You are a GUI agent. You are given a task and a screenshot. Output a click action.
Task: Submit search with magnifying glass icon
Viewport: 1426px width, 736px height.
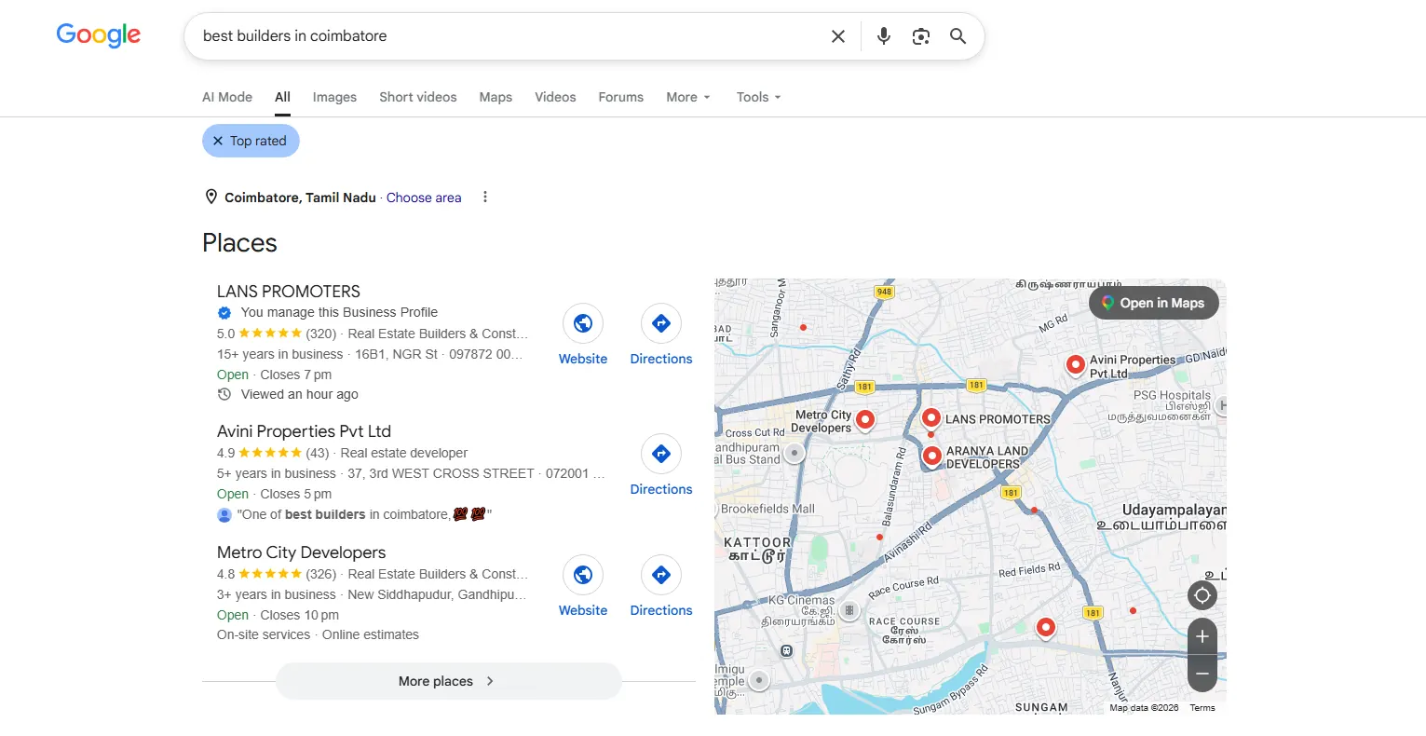pos(957,36)
